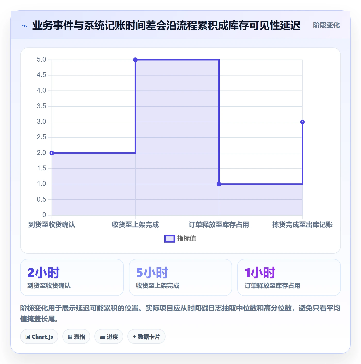
Task: Click the description paragraph starting 阶梯变化用于展示
Action: pyautogui.click(x=180, y=313)
